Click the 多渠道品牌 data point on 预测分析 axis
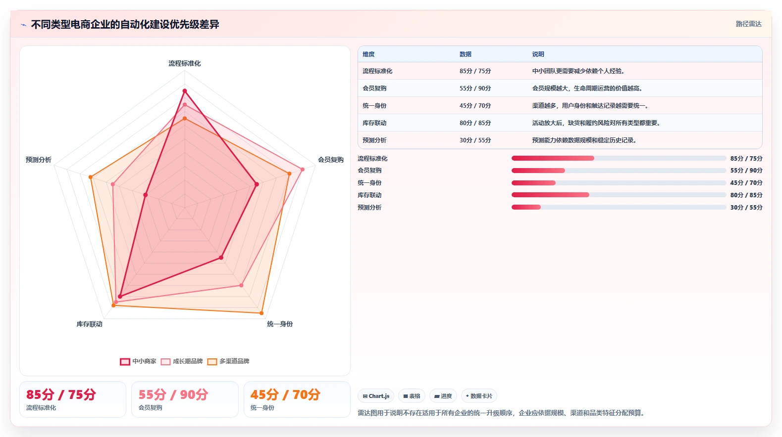This screenshot has width=782, height=437. pos(91,177)
